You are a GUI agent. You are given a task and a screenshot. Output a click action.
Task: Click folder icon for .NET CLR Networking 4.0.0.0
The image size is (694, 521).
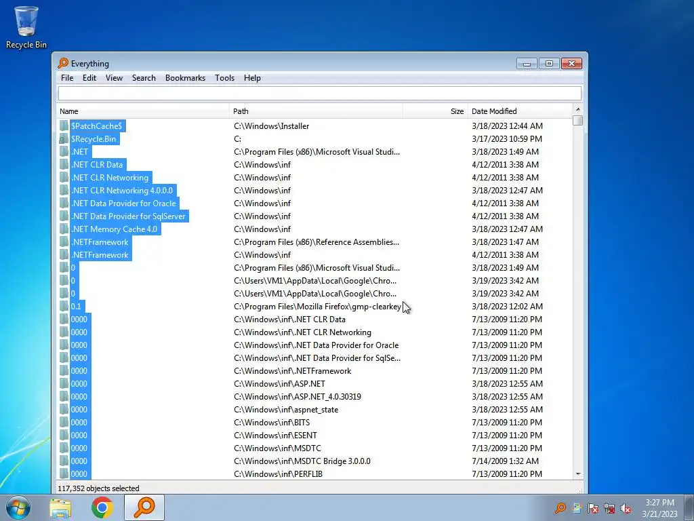point(64,191)
